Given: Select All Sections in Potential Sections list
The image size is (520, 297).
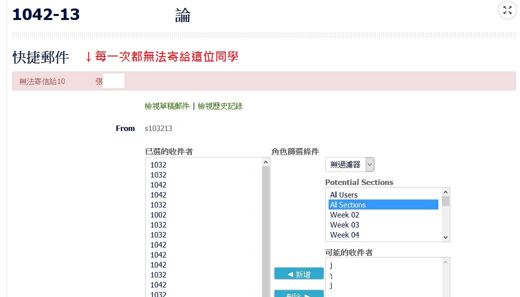Looking at the screenshot, I should (348, 205).
